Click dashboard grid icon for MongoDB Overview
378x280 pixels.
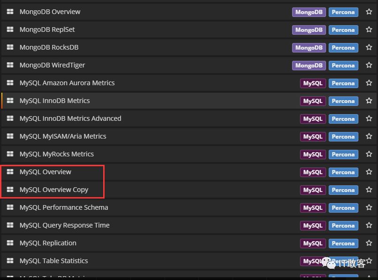click(x=10, y=12)
